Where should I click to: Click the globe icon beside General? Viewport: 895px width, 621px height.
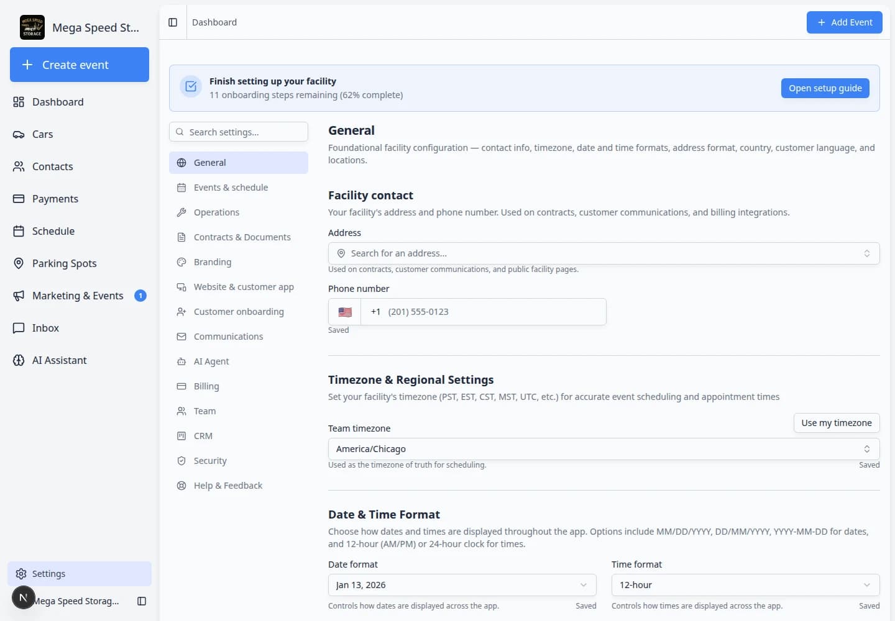(181, 163)
